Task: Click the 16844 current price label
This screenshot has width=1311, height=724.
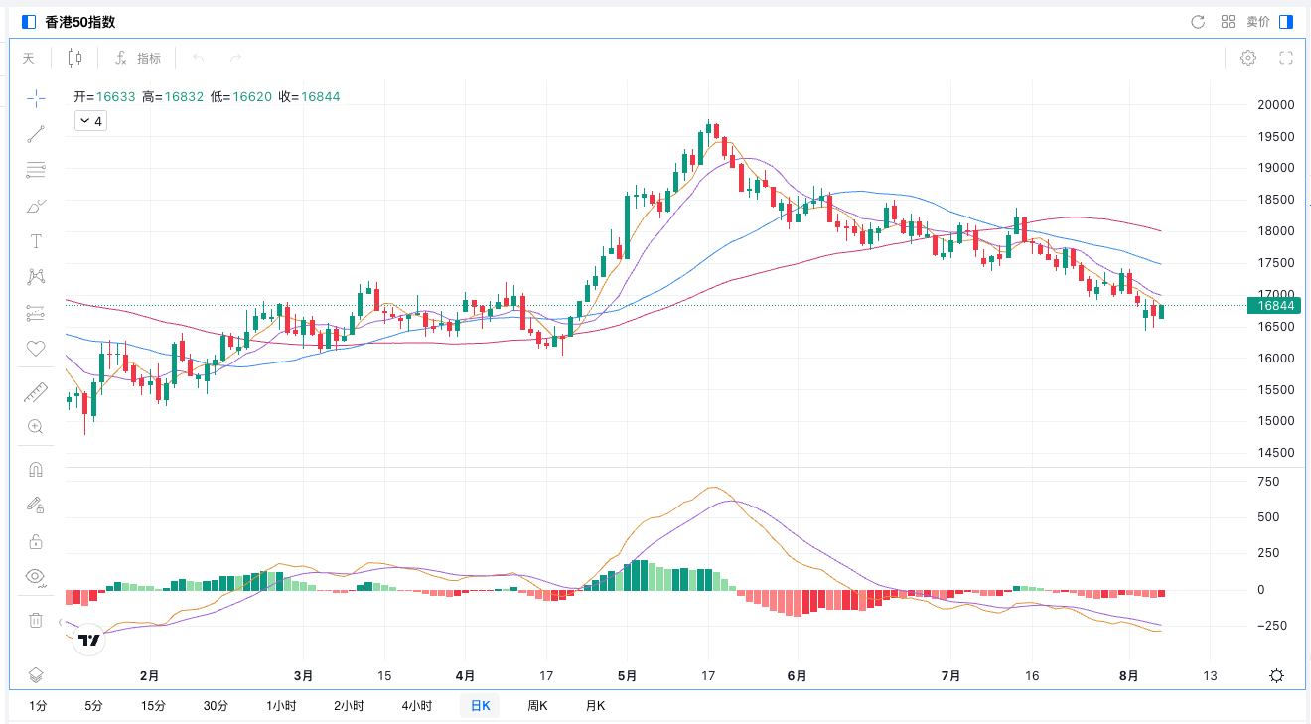Action: 1275,306
